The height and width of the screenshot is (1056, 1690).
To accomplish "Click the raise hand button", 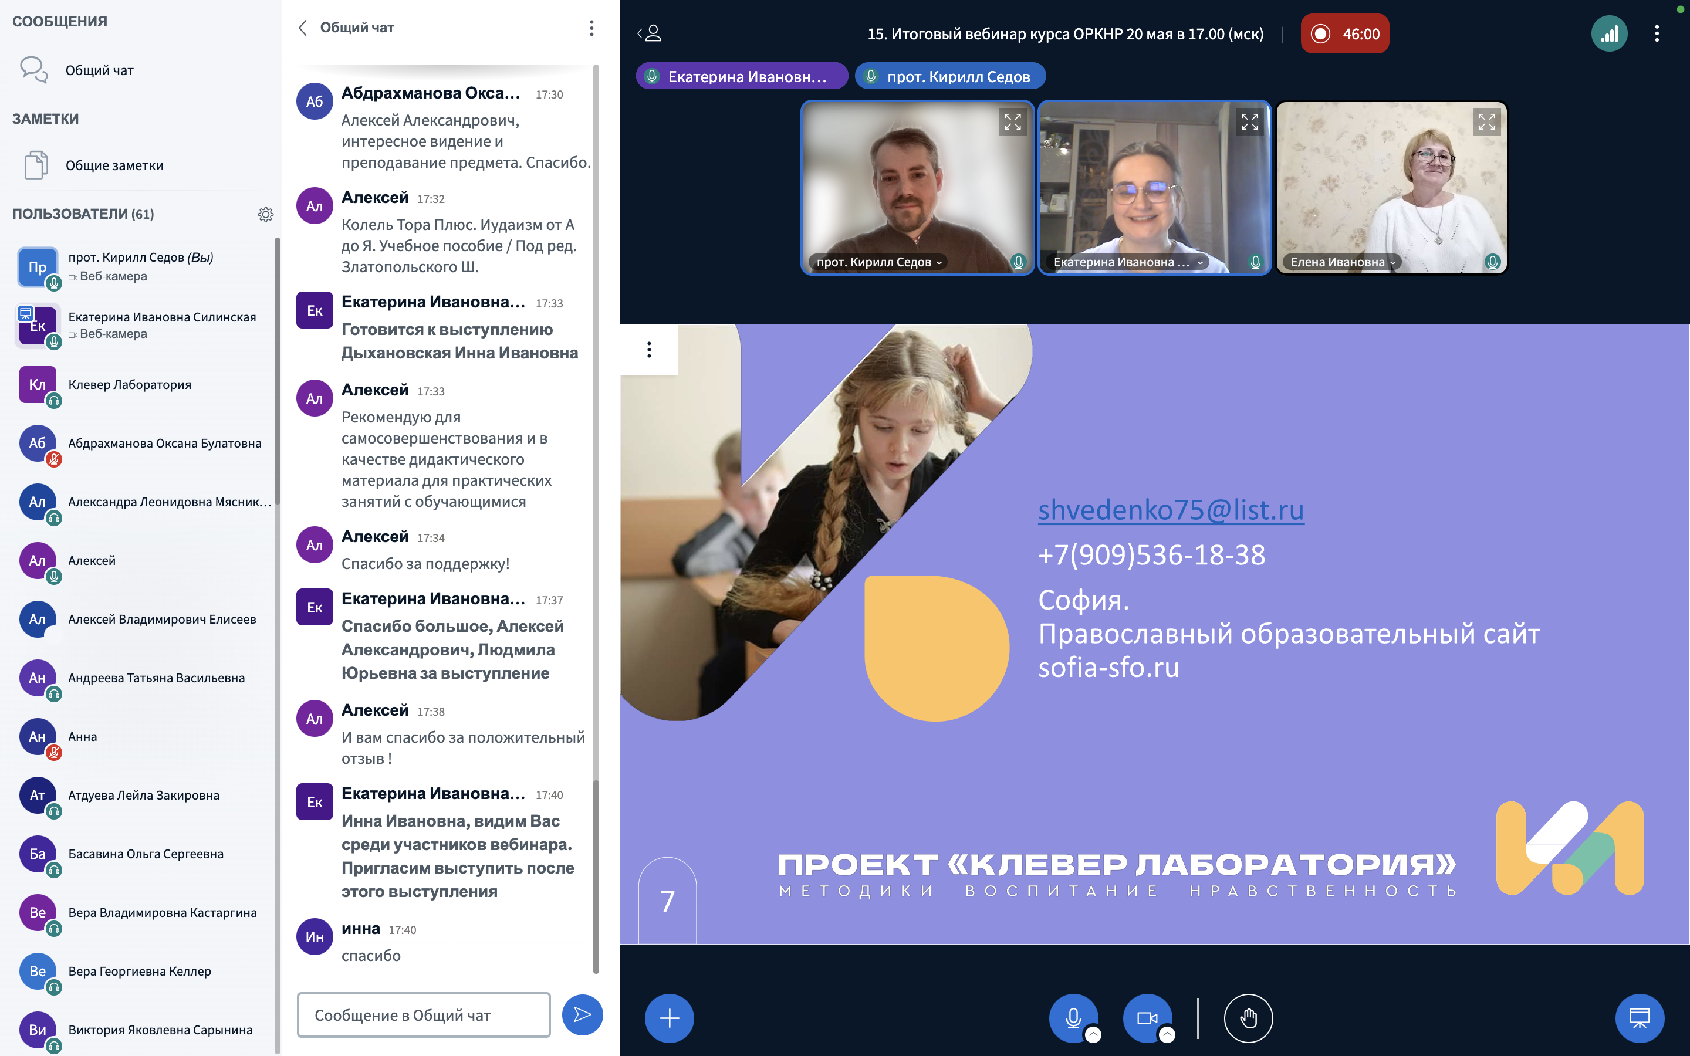I will [x=1248, y=1018].
